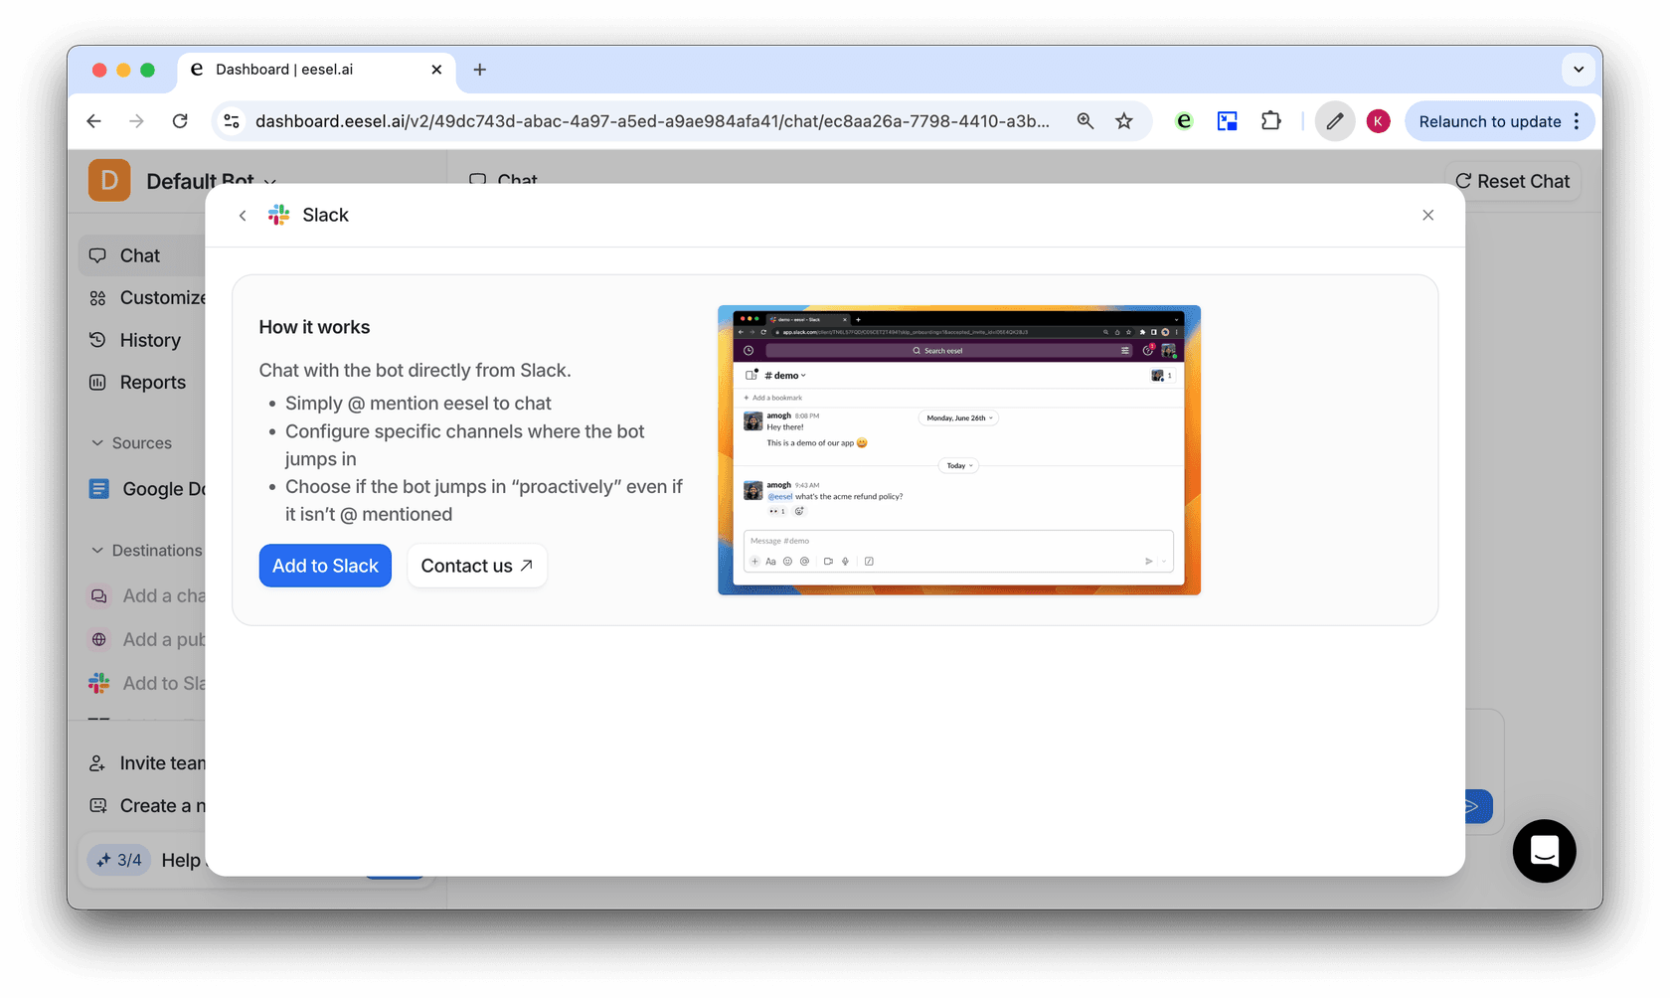Open the Chat sidebar item
Viewport: 1670px width, 998px height.
tap(139, 255)
